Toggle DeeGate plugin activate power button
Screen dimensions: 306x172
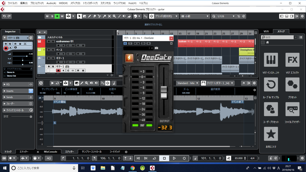125,43
